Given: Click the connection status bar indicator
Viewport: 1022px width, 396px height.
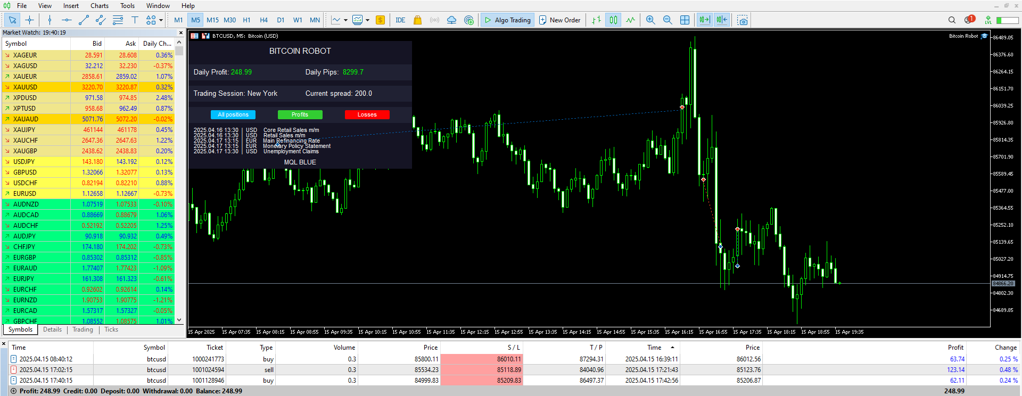Looking at the screenshot, I should coord(1007,20).
